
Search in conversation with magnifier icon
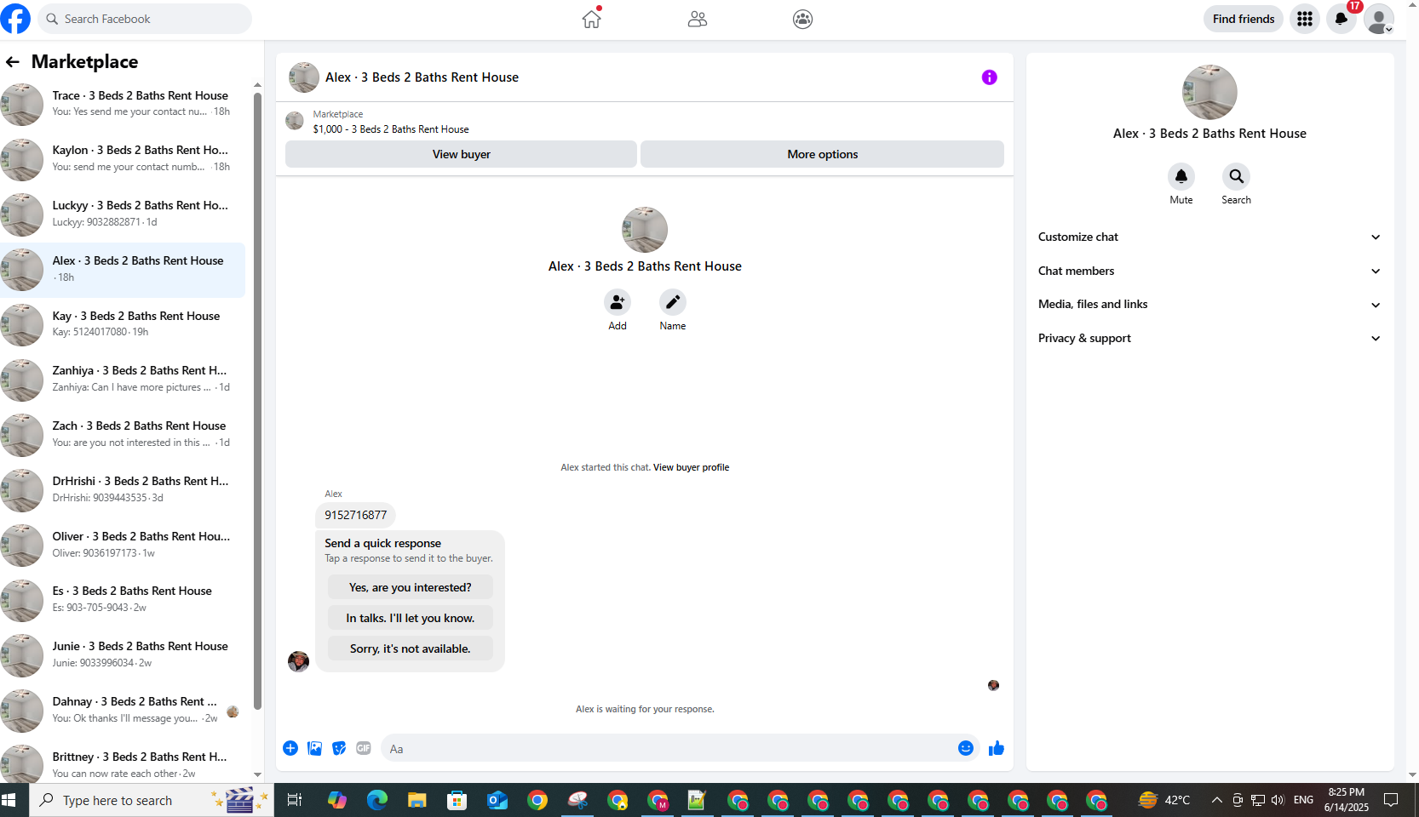pos(1237,176)
